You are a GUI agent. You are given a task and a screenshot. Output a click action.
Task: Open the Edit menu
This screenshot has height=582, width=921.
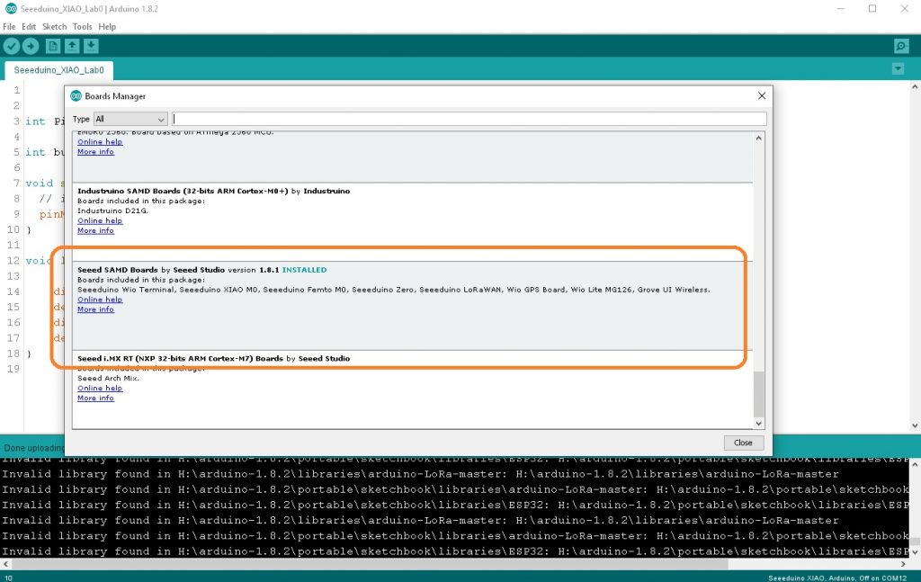coord(29,26)
